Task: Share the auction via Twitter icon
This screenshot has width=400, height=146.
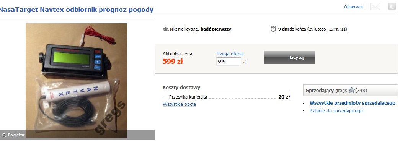Action: [392, 6]
